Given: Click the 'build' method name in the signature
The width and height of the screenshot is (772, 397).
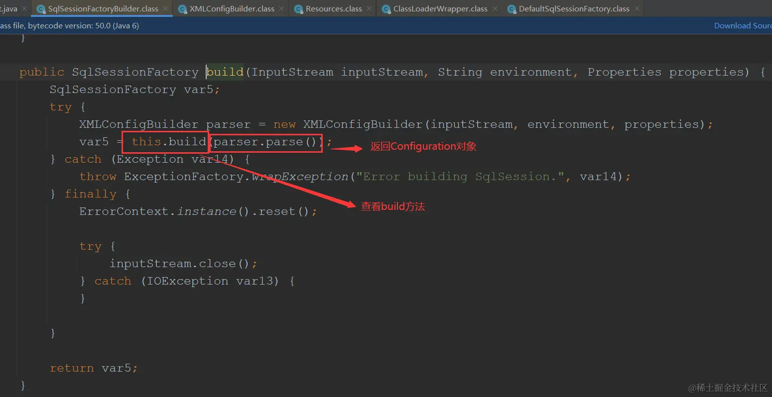Looking at the screenshot, I should pyautogui.click(x=225, y=72).
